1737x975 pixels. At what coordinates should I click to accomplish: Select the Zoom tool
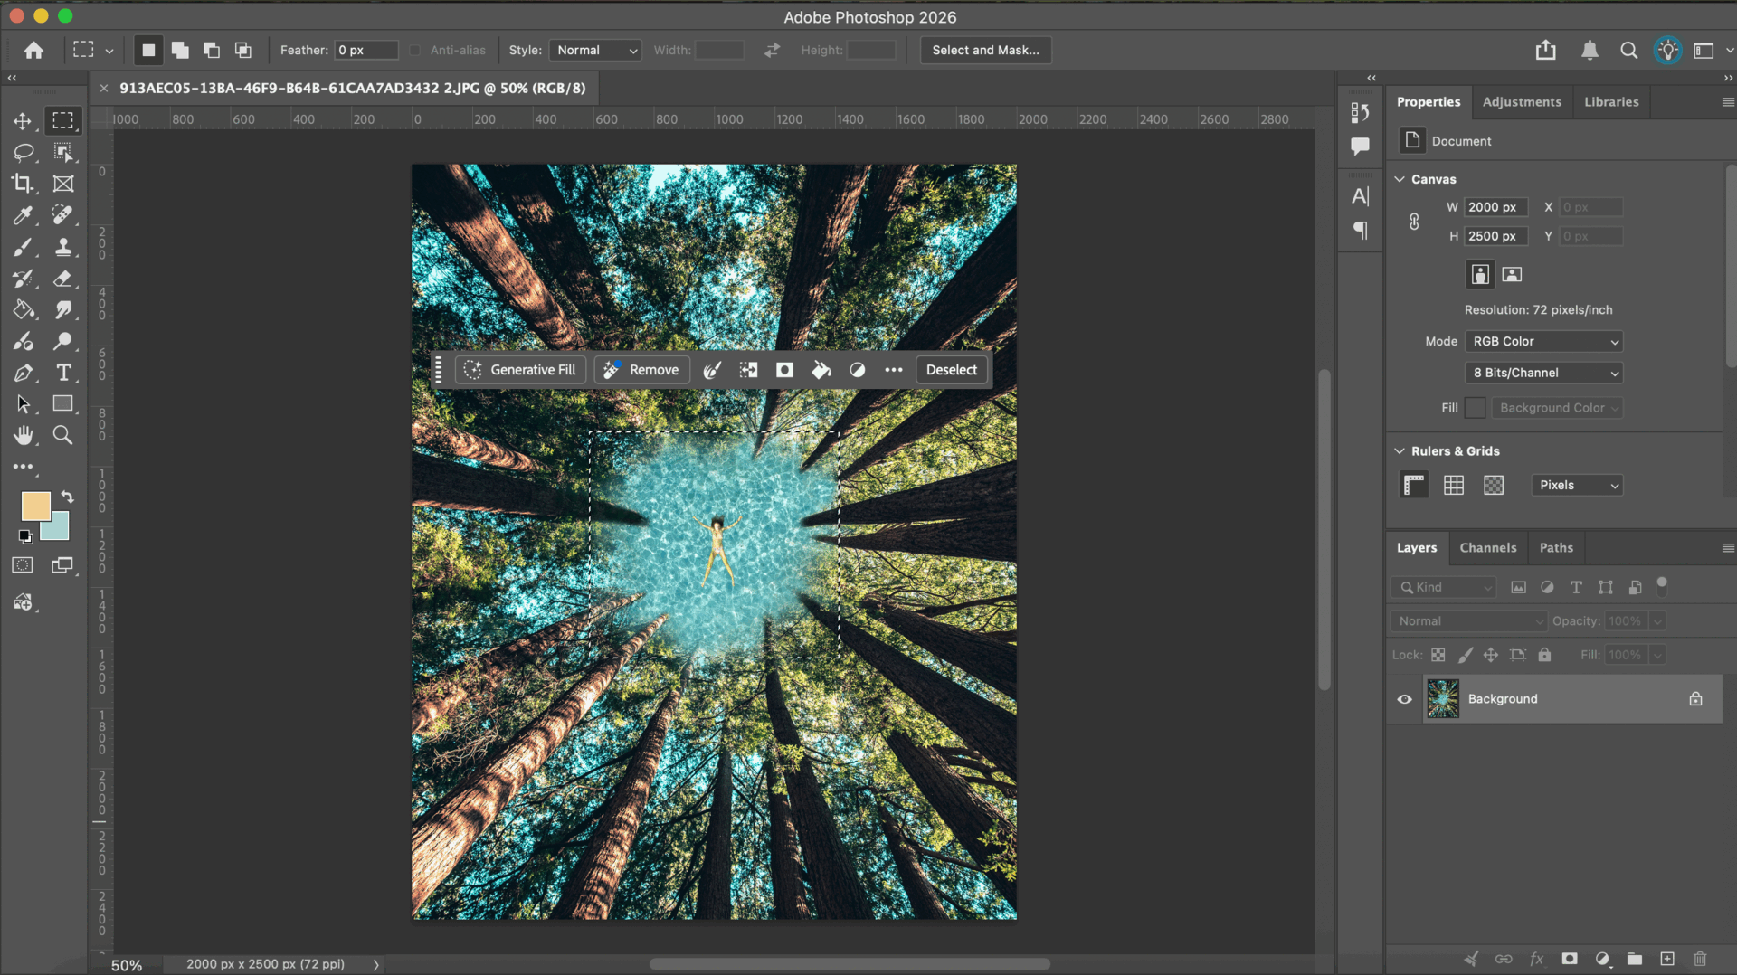coord(62,435)
